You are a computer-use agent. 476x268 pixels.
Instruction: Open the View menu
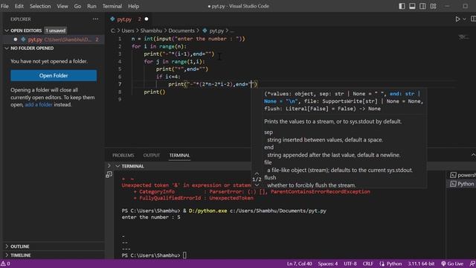(62, 6)
